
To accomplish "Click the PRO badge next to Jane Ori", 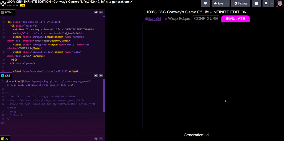I will (22, 5).
